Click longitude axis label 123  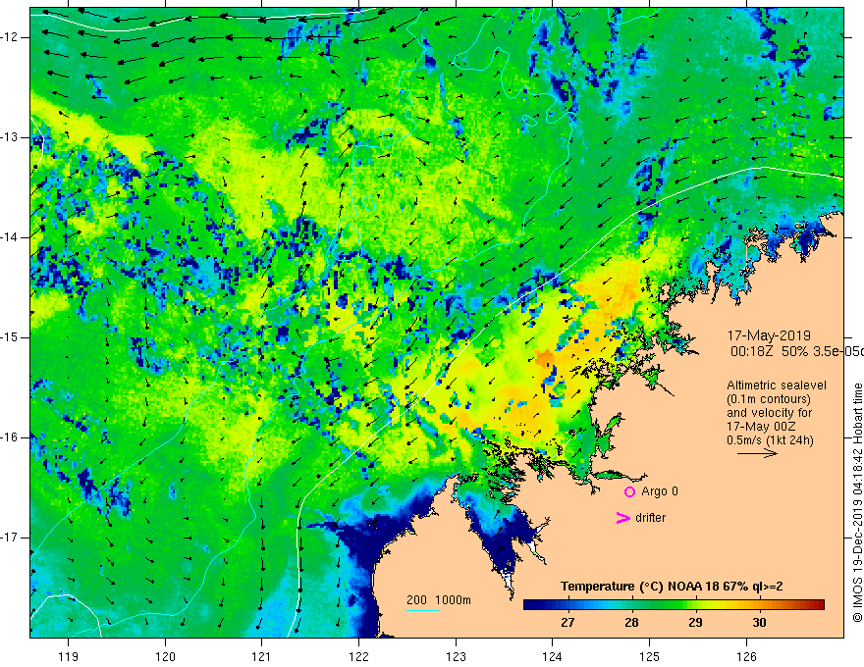pos(456,656)
